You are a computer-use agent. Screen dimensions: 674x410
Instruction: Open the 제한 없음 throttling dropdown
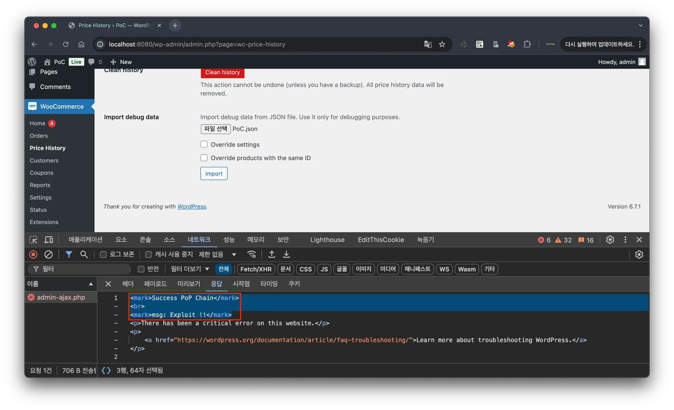coord(217,255)
